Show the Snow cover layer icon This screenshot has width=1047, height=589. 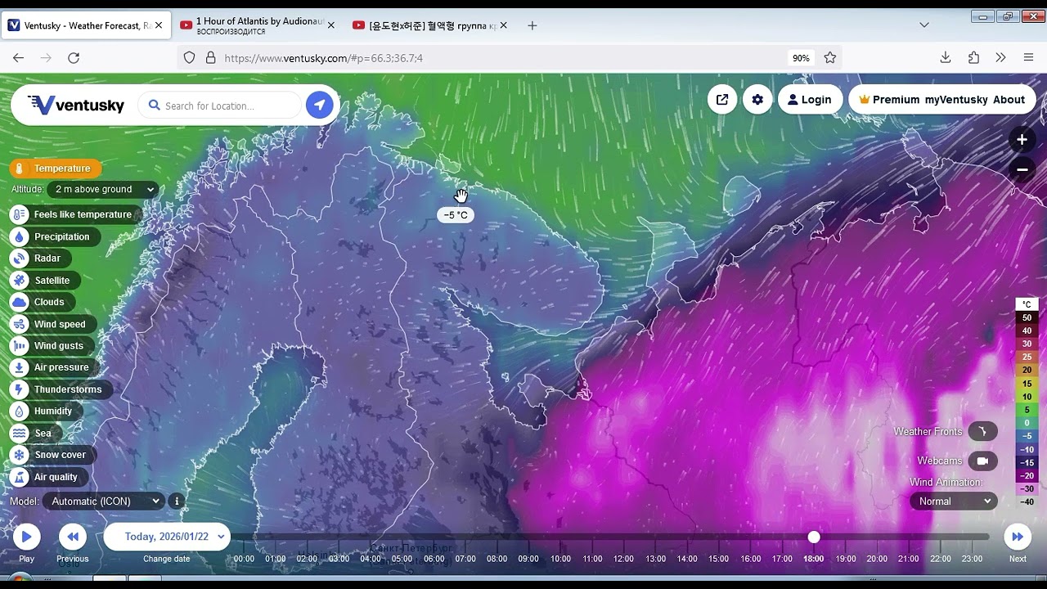point(20,455)
